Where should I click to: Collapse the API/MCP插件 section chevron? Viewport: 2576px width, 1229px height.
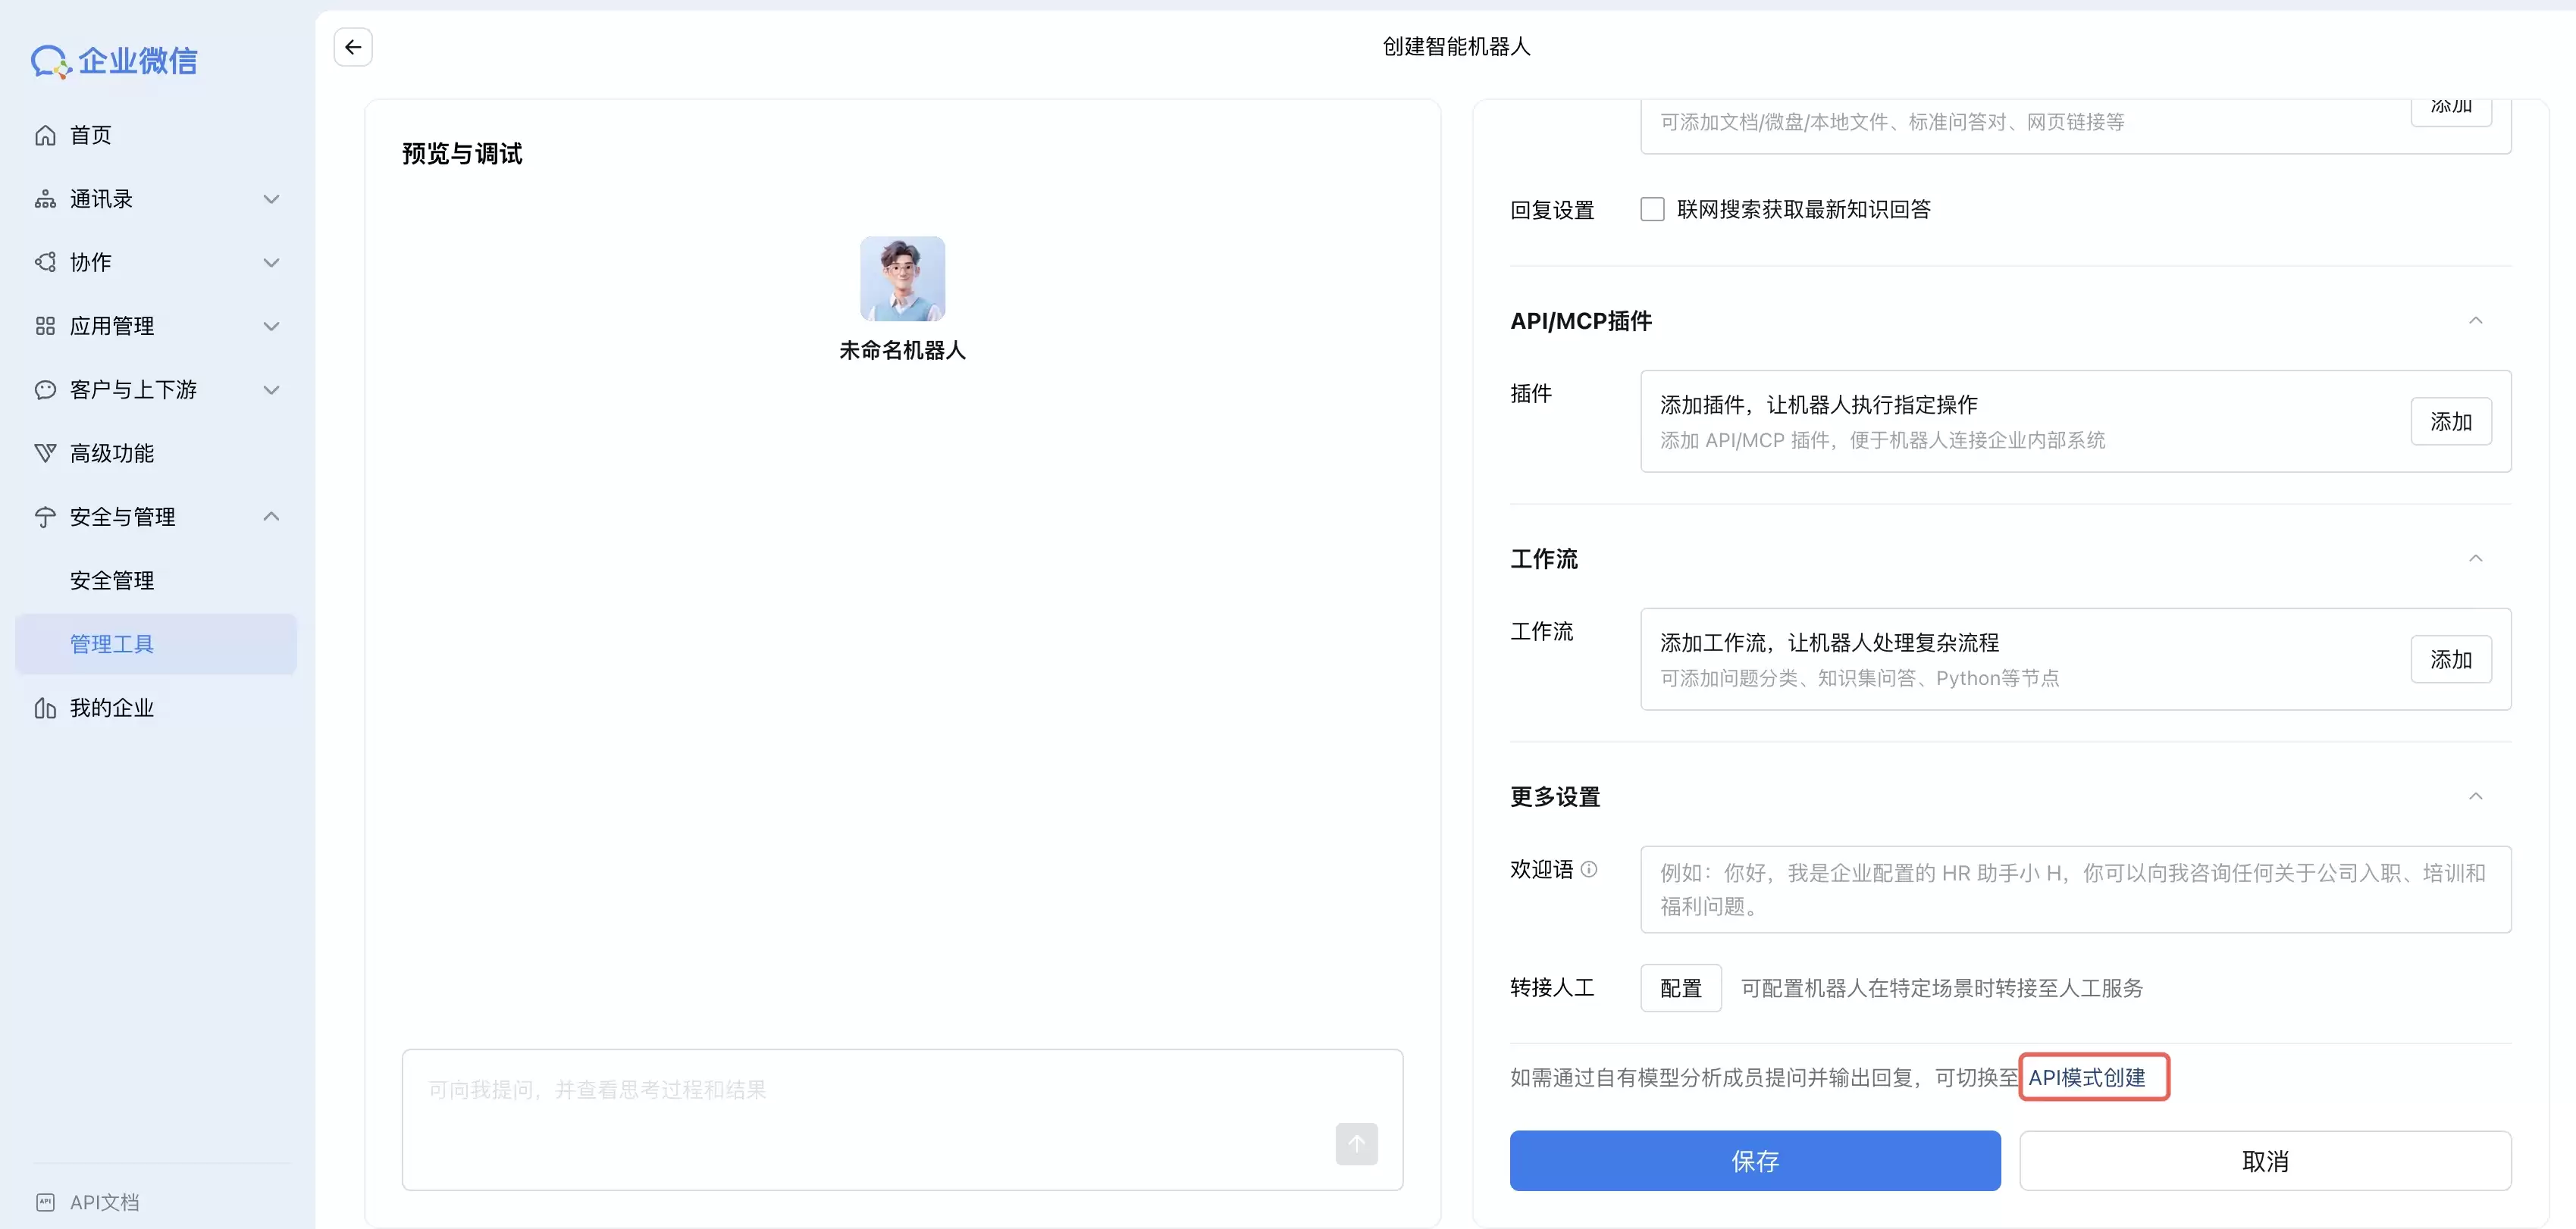pyautogui.click(x=2476, y=320)
